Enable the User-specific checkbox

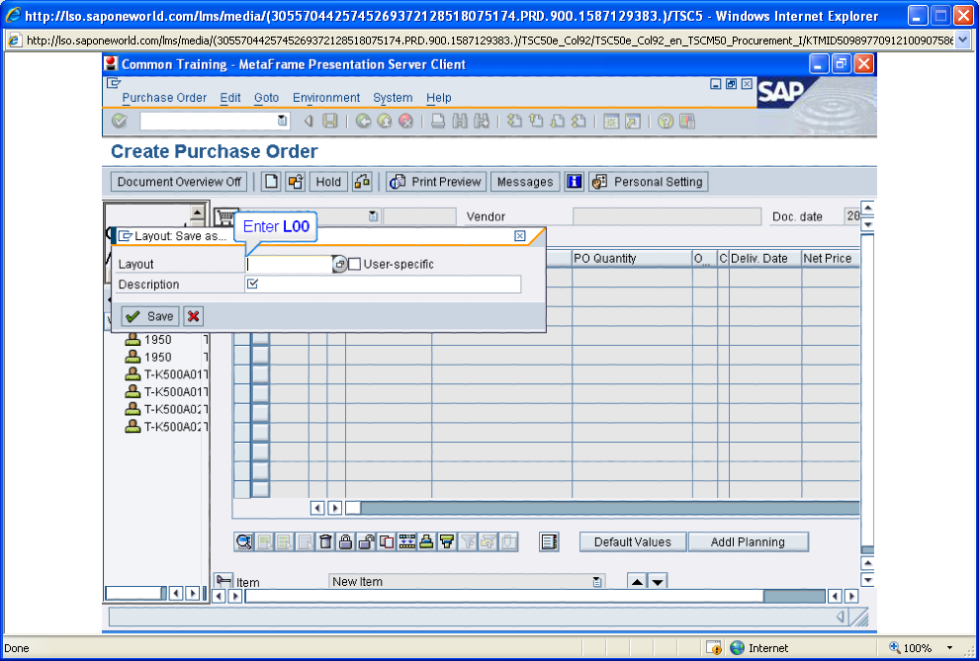point(355,265)
